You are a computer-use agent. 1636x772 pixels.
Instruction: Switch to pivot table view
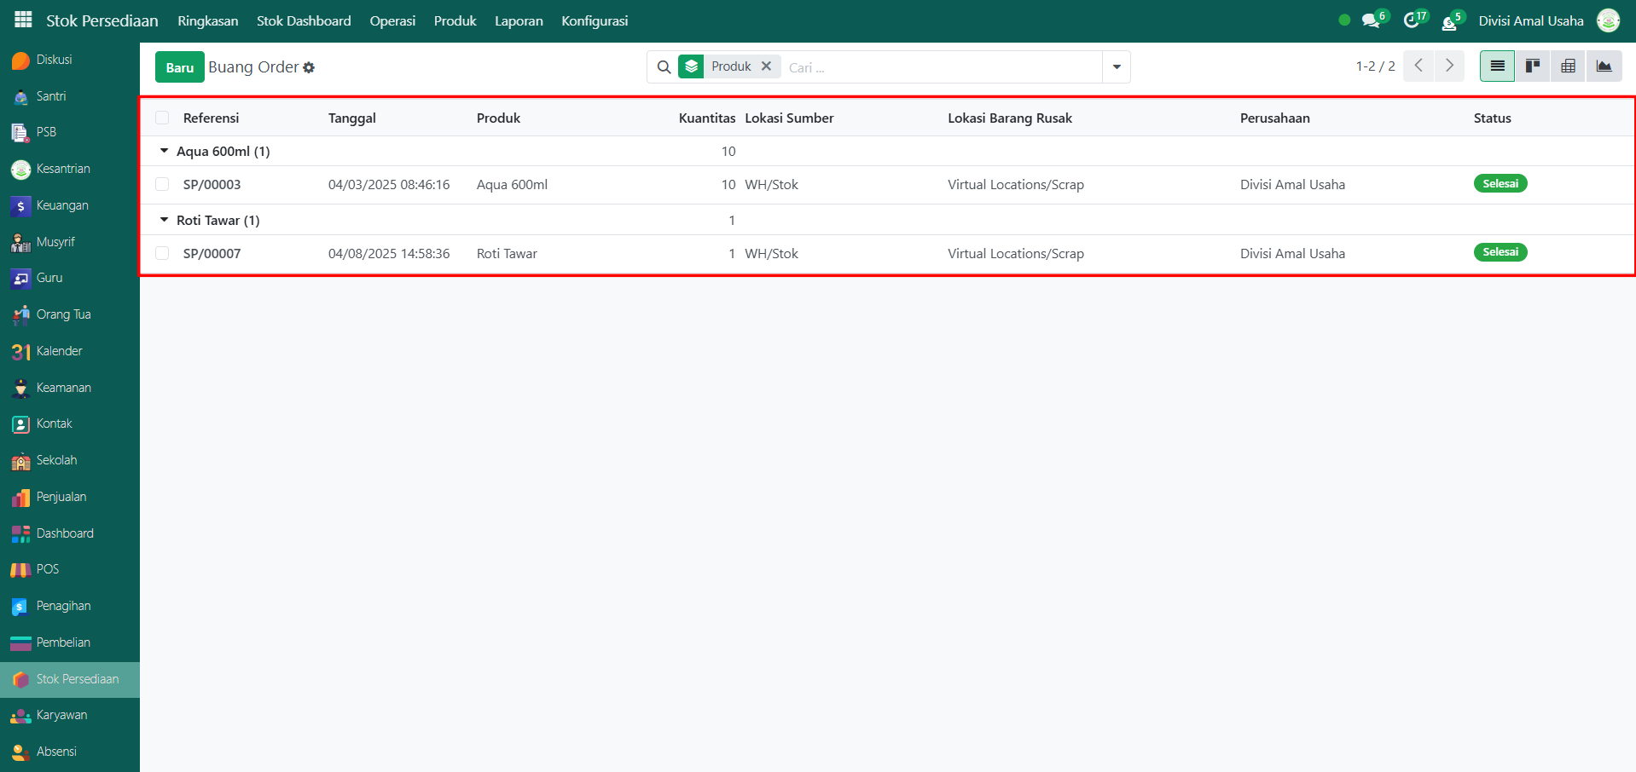(x=1568, y=66)
